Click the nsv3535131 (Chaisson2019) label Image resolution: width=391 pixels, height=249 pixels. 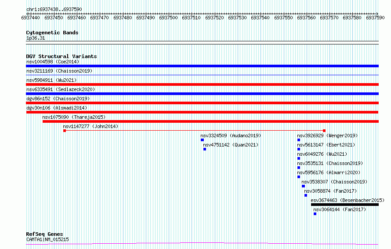click(x=330, y=163)
